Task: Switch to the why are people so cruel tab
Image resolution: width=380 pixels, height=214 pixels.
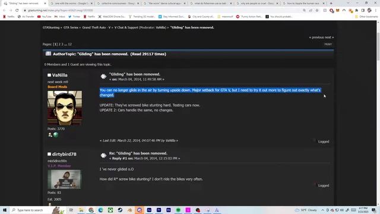Action: [x=257, y=4]
